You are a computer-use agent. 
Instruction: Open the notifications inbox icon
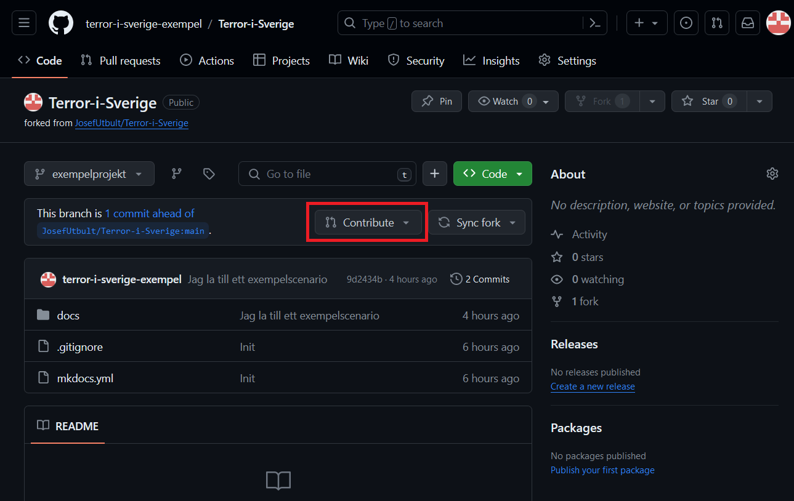(x=748, y=23)
